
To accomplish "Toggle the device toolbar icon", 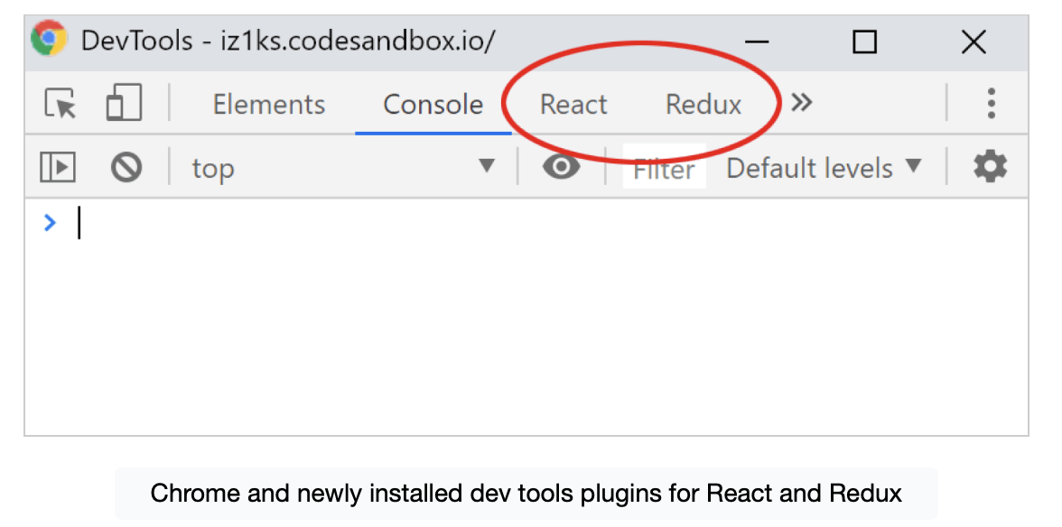I will [124, 103].
